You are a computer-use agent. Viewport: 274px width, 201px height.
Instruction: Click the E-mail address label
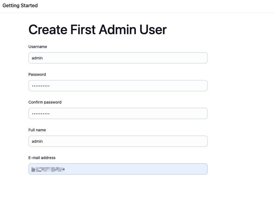point(42,158)
